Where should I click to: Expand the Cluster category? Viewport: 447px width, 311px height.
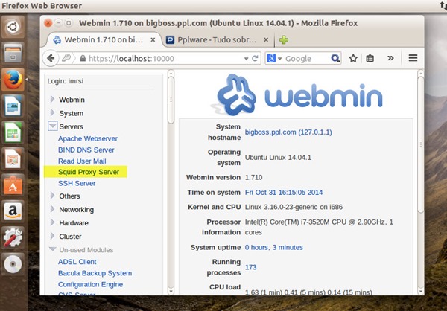[52, 236]
